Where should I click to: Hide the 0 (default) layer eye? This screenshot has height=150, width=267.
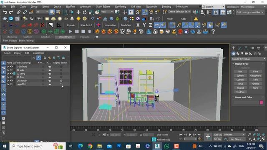point(11,67)
